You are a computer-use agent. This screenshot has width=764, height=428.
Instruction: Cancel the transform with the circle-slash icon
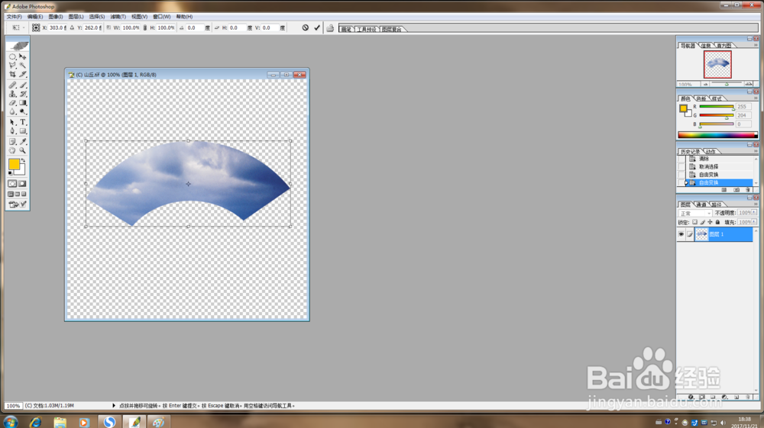[305, 27]
